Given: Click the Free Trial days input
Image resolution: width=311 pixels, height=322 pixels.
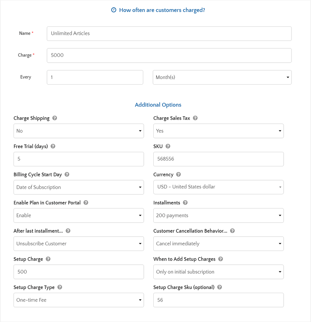Looking at the screenshot, I should point(79,159).
